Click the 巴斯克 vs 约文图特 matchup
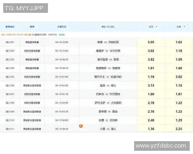The image size is (193, 154). click(108, 94)
